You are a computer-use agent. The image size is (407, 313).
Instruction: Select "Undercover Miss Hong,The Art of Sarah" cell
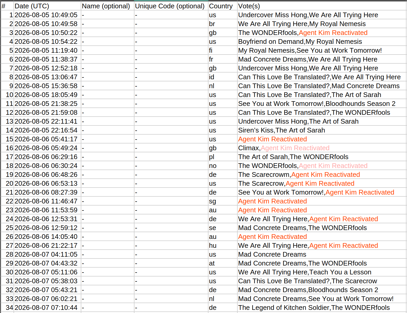tap(322, 121)
